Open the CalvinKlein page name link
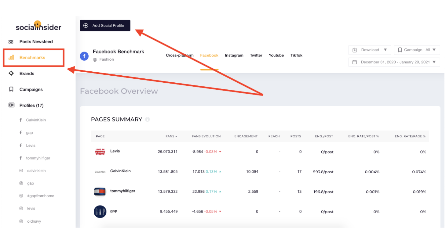 click(120, 171)
